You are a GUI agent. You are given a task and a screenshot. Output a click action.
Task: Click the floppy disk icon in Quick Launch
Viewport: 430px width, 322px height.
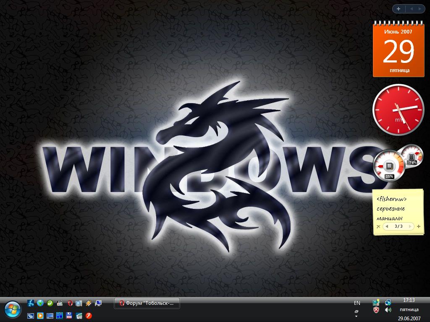(x=69, y=316)
